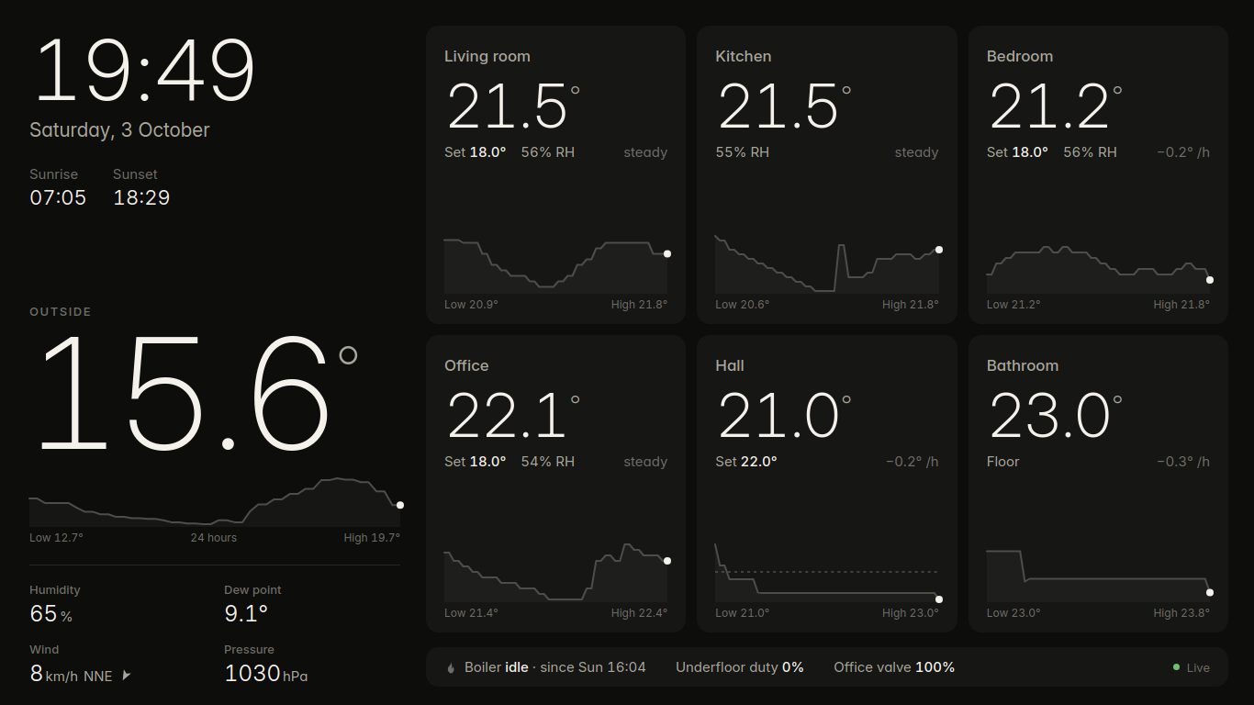
Task: Click the dew point value 9.1°
Action: point(246,613)
